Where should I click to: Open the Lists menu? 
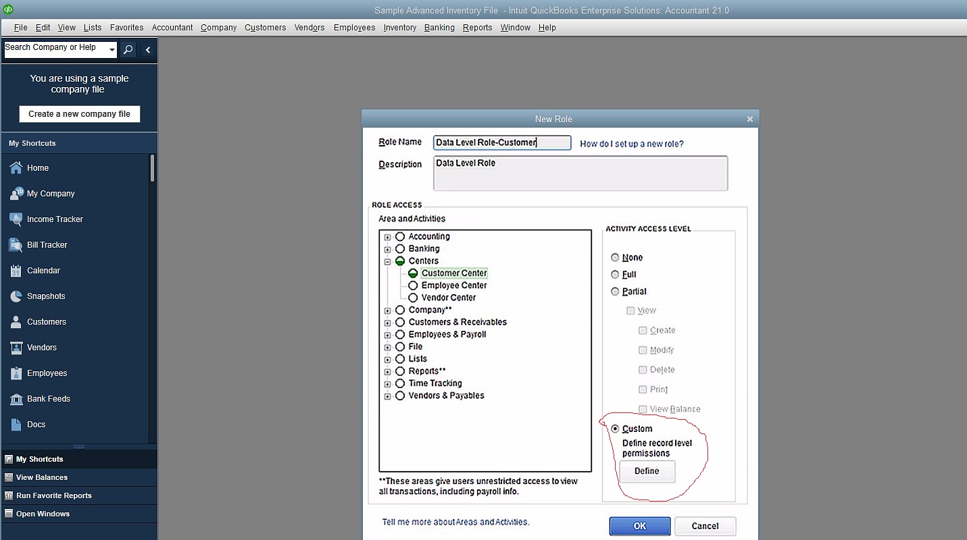(93, 28)
